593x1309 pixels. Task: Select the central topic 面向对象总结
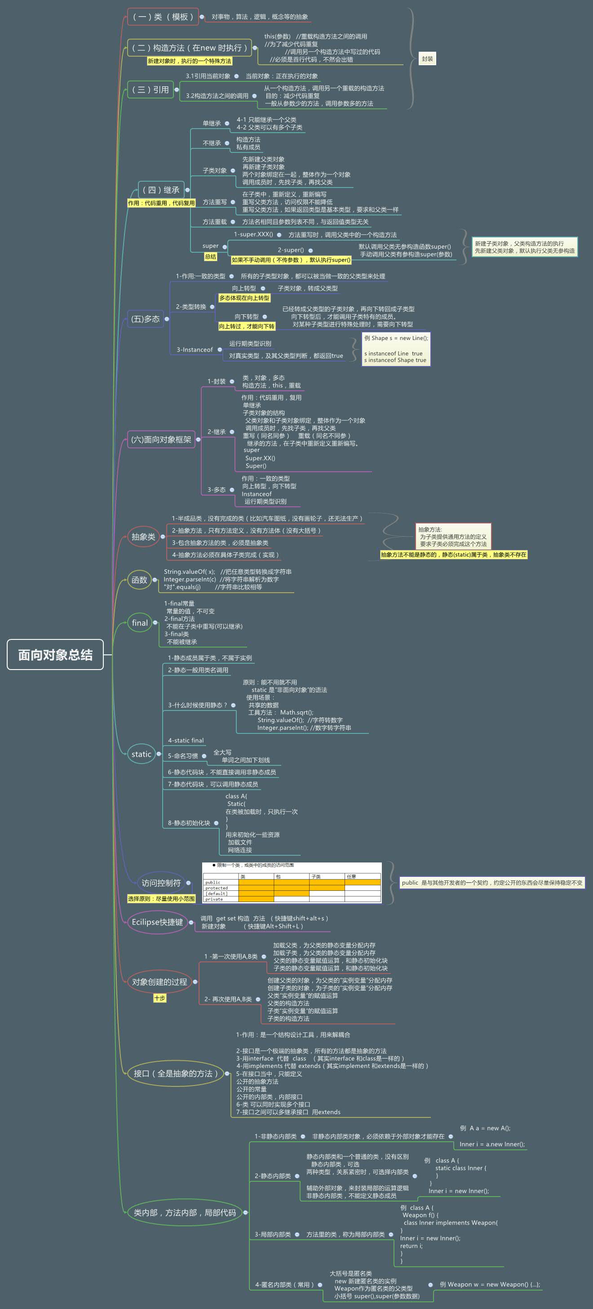[x=55, y=655]
